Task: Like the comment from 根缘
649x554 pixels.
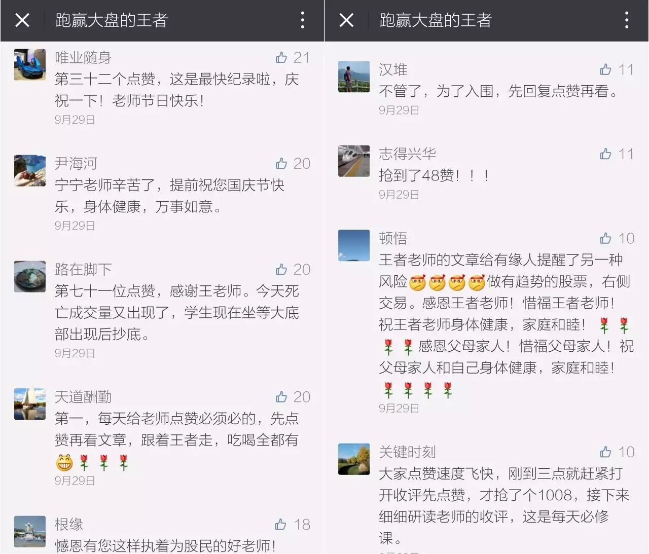Action: [281, 524]
